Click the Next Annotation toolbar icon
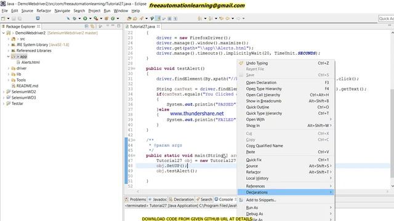 pos(199,18)
